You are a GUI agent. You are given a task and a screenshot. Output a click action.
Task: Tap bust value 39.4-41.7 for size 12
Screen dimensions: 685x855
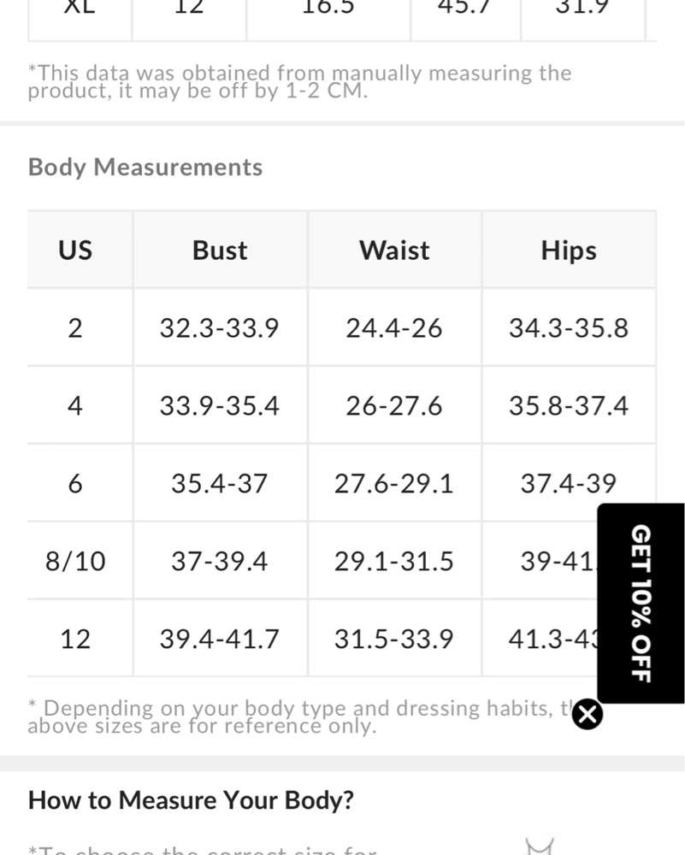coord(220,639)
